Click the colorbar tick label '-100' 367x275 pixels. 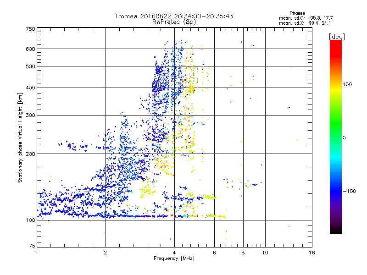tap(350, 191)
